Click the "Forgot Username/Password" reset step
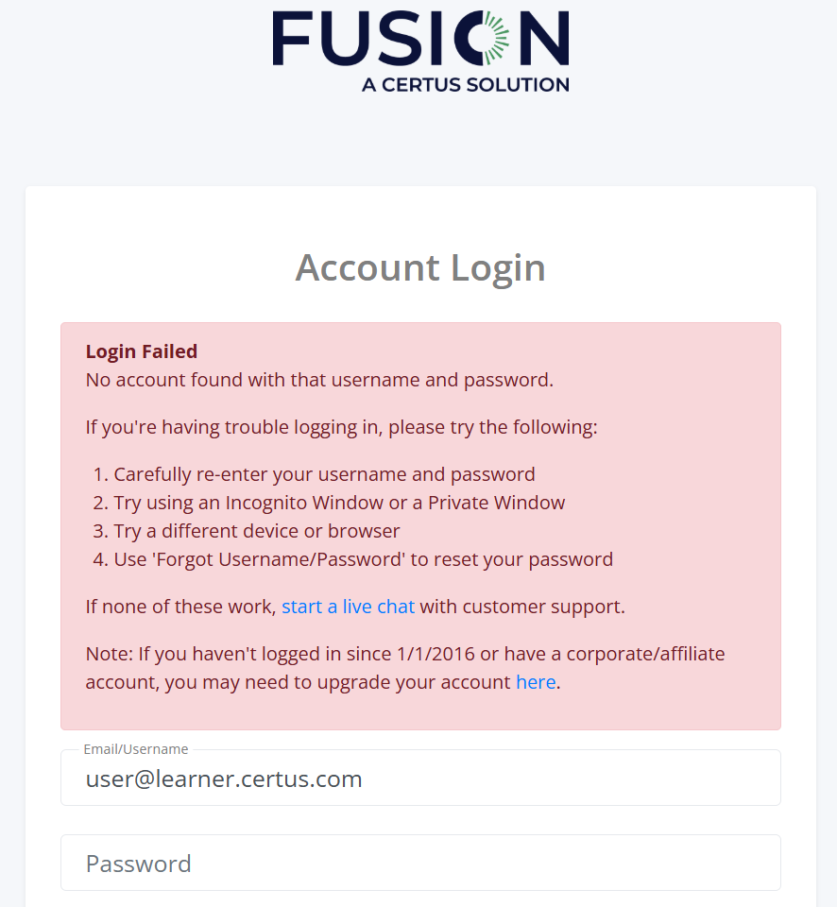Screen dimensions: 837x907 click(x=364, y=559)
